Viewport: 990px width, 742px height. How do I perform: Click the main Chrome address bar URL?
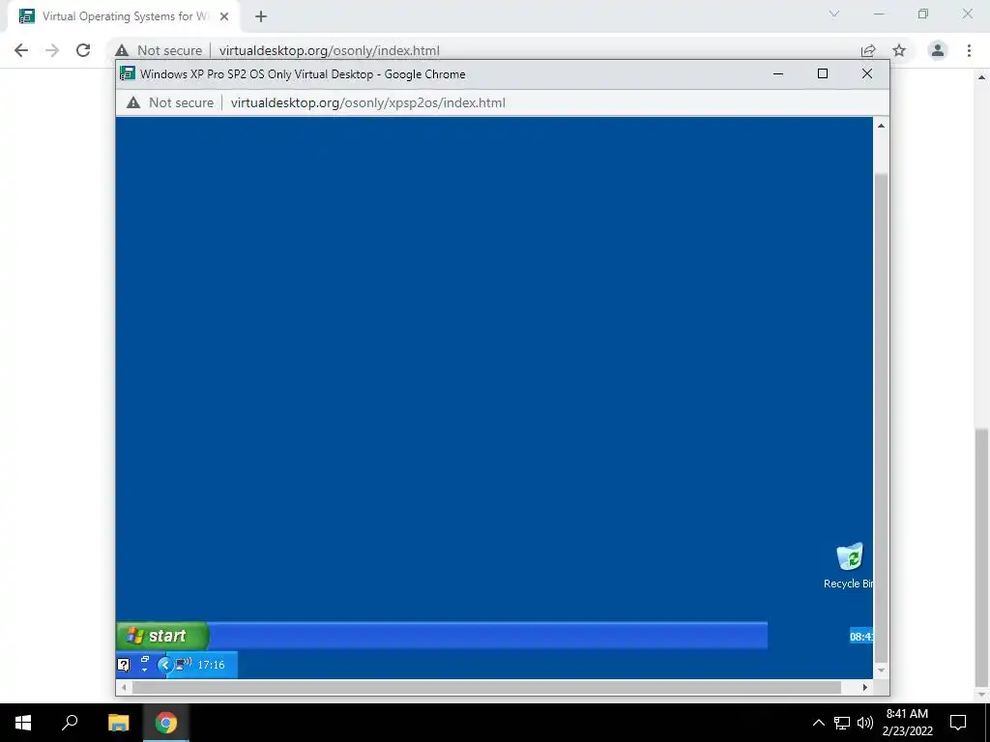(329, 50)
